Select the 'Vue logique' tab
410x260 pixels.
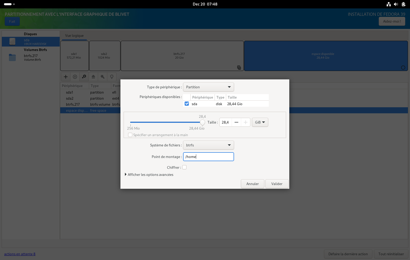click(x=74, y=36)
